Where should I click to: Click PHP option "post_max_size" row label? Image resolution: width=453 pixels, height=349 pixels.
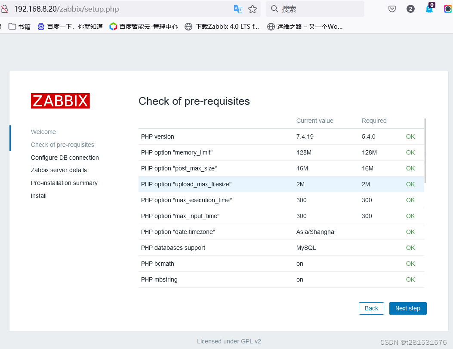179,168
